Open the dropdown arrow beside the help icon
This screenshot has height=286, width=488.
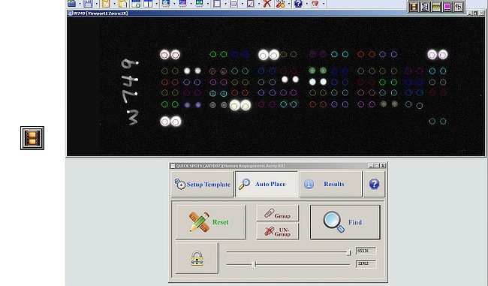click(x=306, y=4)
